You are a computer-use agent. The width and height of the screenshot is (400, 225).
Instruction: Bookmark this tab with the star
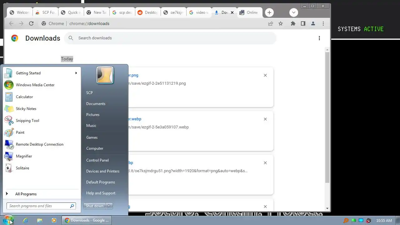(x=281, y=23)
